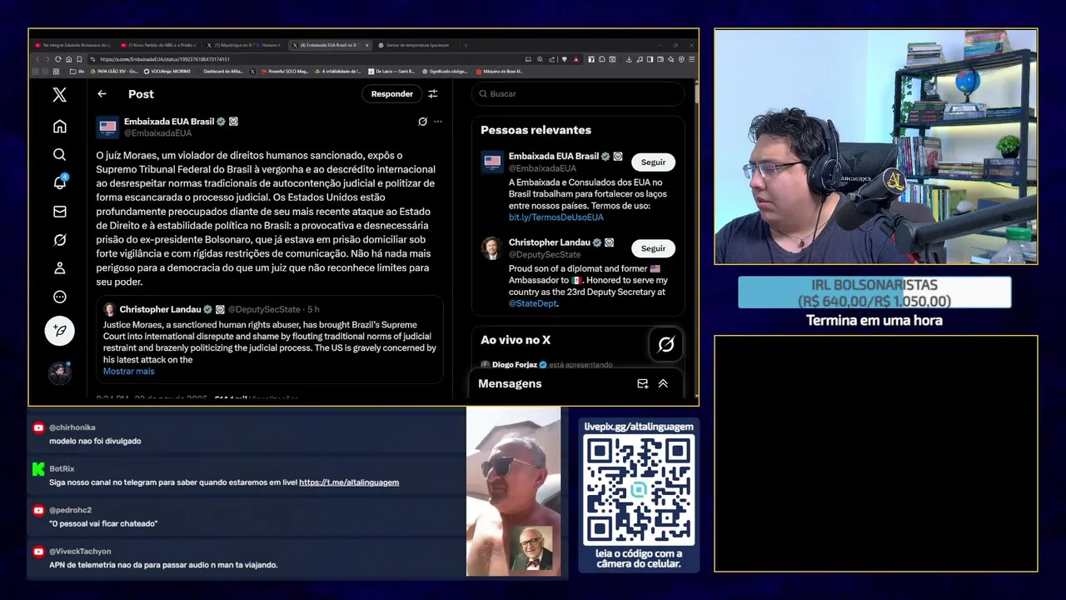Open VDO.Ninja bookmark
1066x600 pixels.
(167, 72)
